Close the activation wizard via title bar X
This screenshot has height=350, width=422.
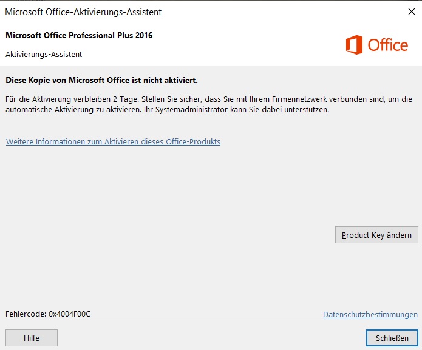(410, 12)
